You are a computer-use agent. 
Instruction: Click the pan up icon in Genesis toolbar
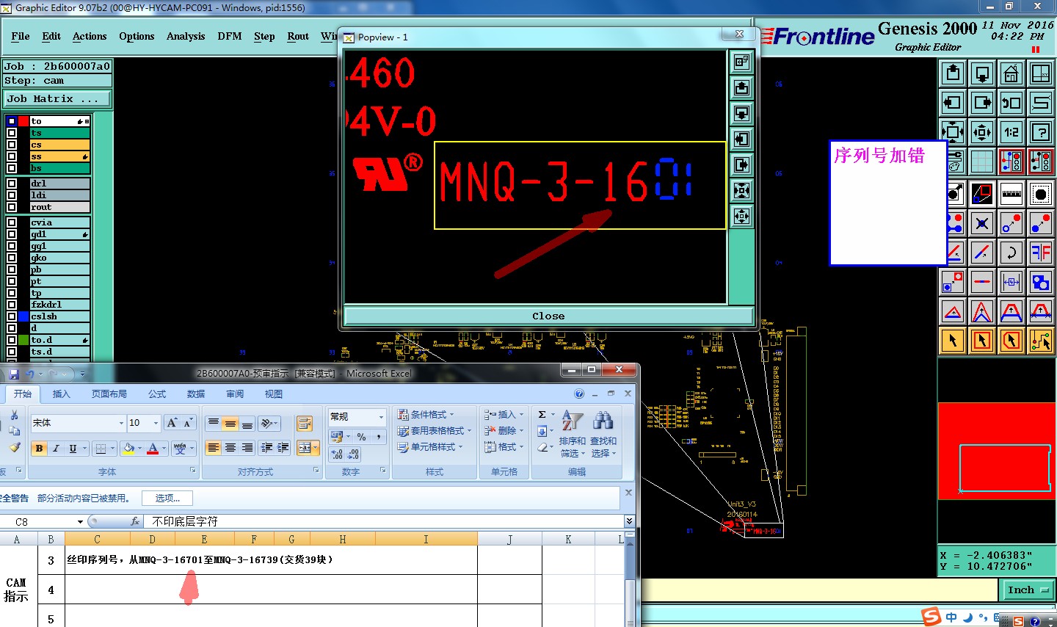click(953, 73)
